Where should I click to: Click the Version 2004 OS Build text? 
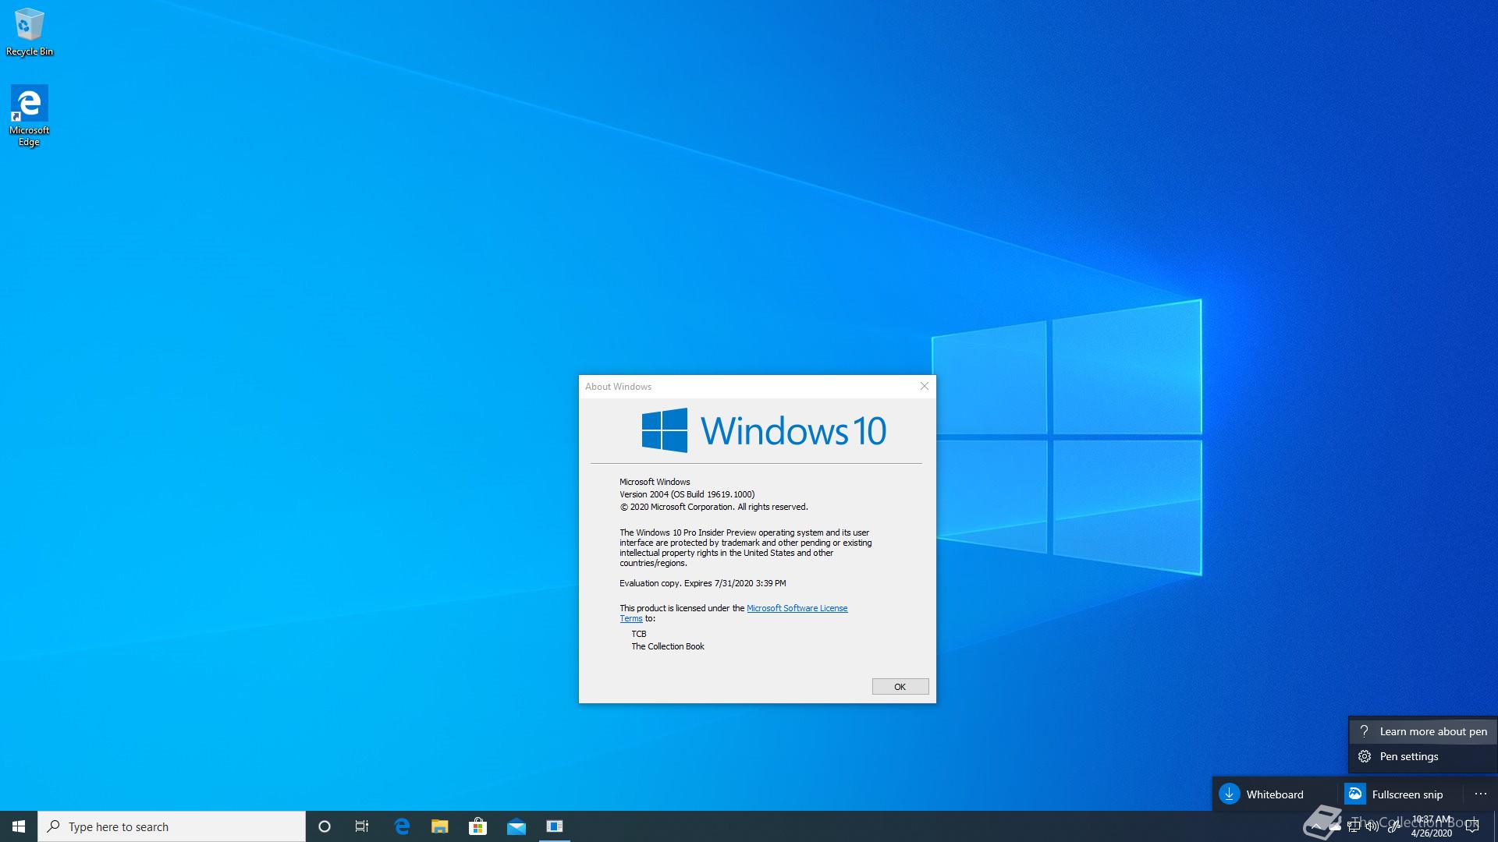pyautogui.click(x=687, y=494)
